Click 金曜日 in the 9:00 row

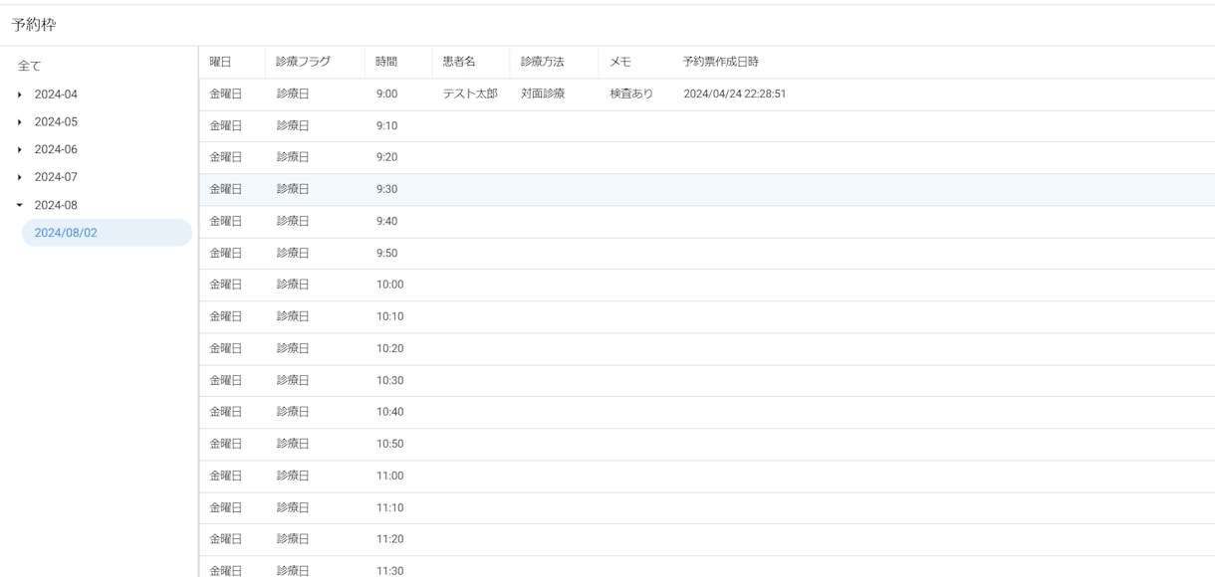coord(226,94)
